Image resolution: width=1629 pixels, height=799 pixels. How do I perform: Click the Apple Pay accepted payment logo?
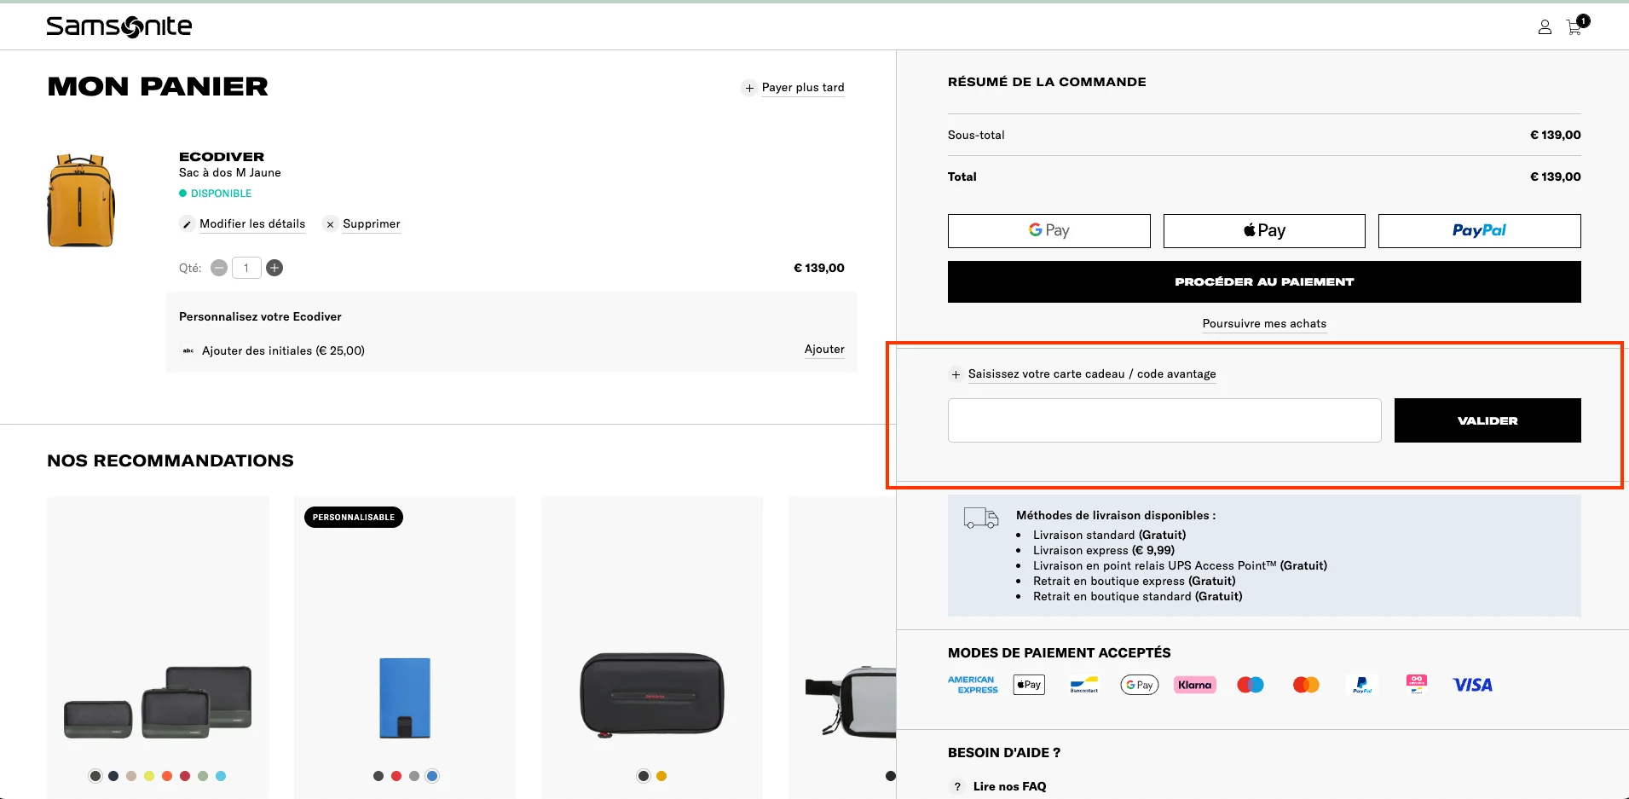pos(1029,685)
